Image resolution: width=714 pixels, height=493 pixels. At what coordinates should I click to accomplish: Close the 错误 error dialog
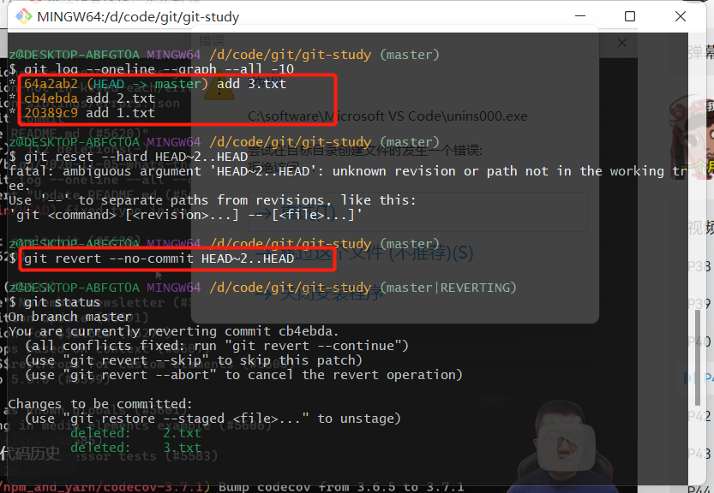(x=621, y=42)
